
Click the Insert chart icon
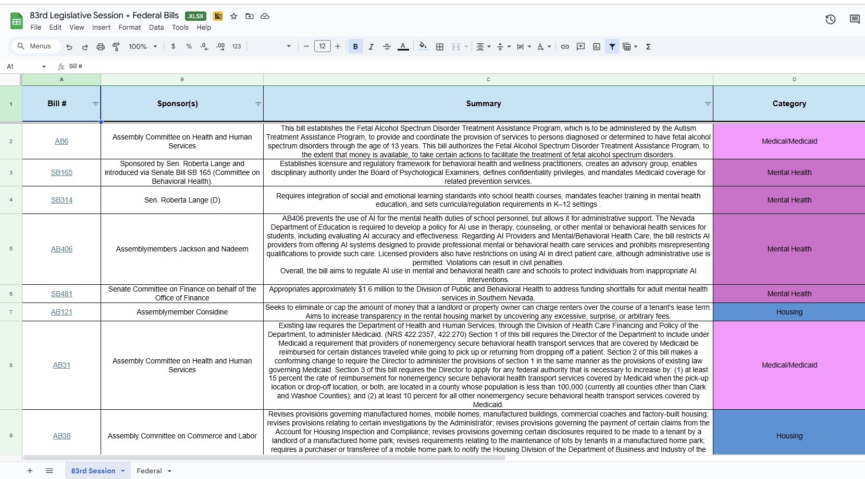point(597,47)
